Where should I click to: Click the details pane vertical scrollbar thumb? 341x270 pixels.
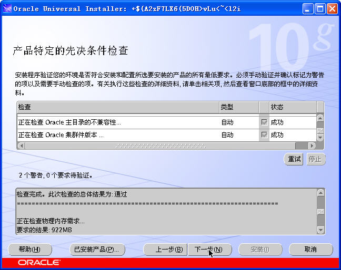[321, 211]
